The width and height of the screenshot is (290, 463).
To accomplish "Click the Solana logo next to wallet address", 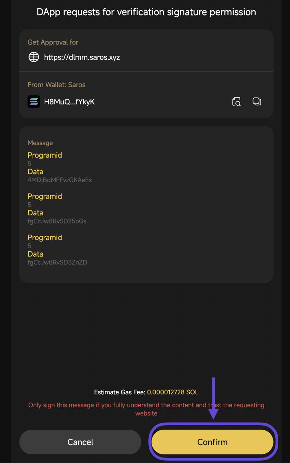I will click(34, 102).
